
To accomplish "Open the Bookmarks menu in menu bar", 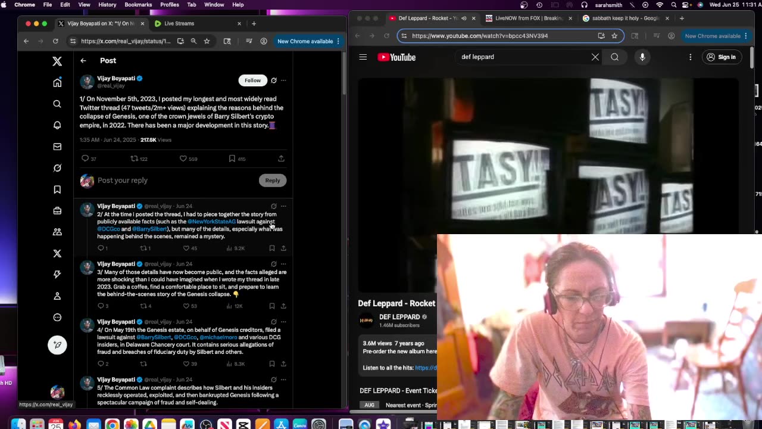I will 138,5.
